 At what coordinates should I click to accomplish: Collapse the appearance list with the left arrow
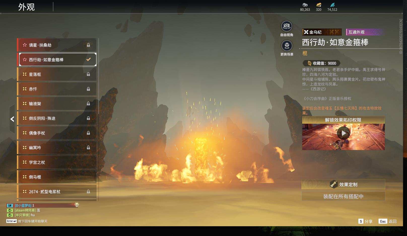click(12, 119)
